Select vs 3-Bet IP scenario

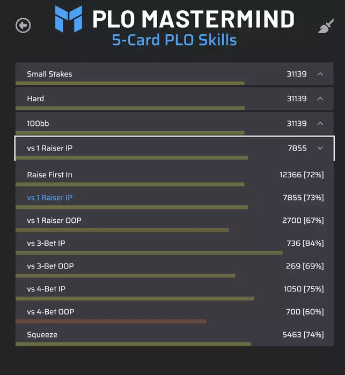pyautogui.click(x=46, y=243)
